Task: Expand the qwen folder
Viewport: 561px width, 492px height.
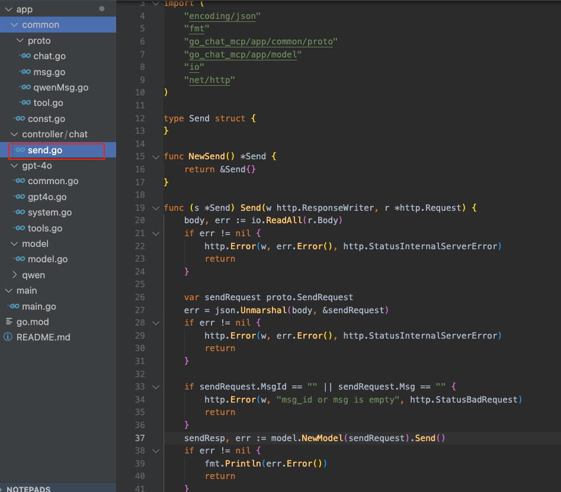Action: 15,275
